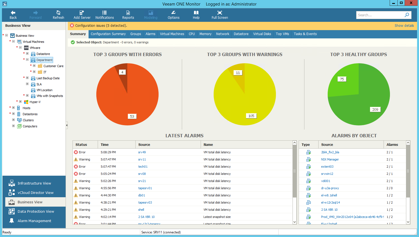Screen dimensions: 419x237
Task: Expand the Clusters tree node
Action: pos(13,120)
